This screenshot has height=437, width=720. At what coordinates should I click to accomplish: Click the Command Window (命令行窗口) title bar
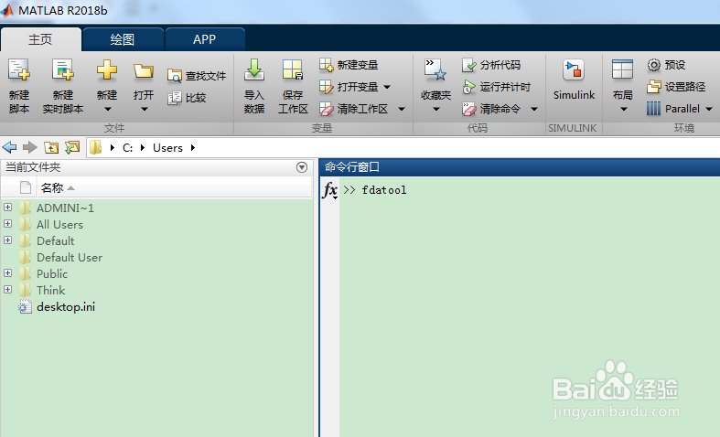coord(520,167)
